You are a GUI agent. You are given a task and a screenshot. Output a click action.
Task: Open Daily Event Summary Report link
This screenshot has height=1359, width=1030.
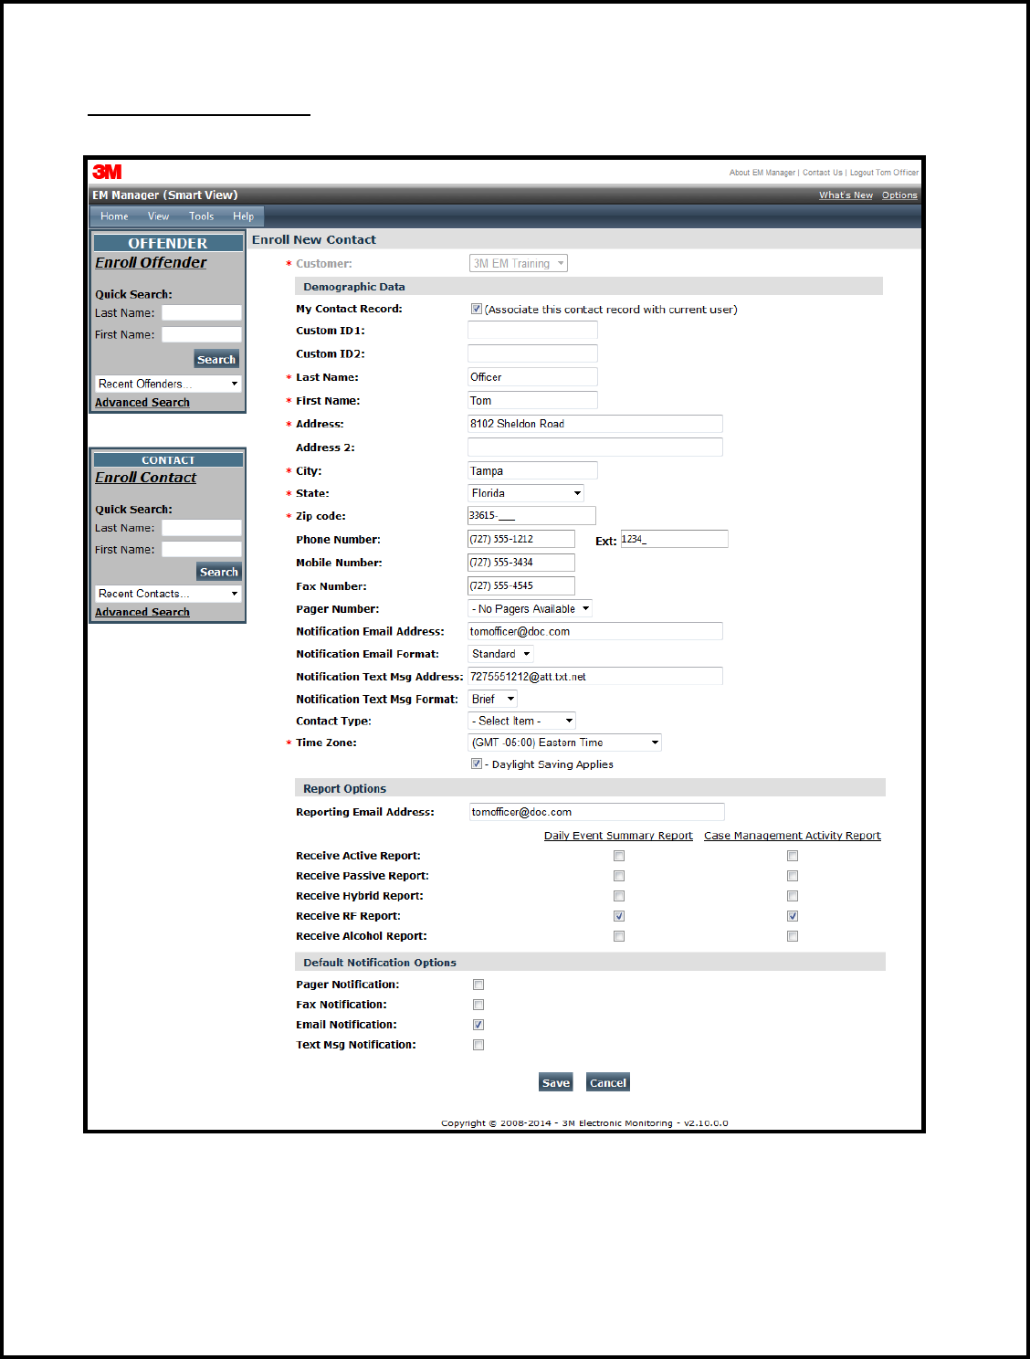618,836
